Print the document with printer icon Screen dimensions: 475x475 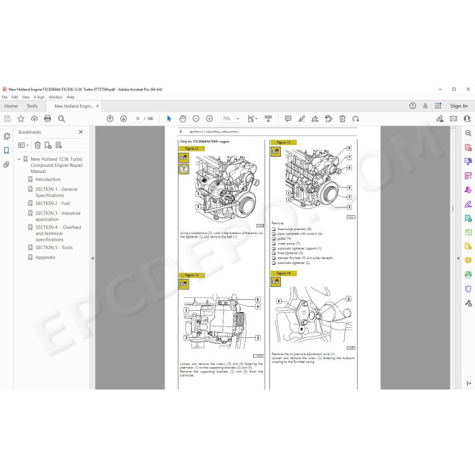tap(47, 119)
